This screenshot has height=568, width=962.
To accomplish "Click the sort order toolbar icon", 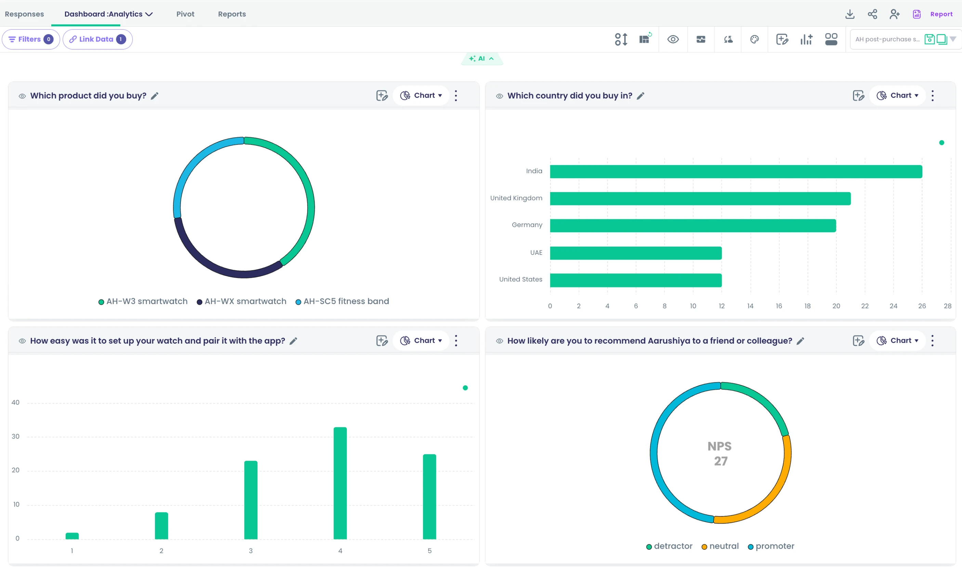I will click(x=621, y=39).
